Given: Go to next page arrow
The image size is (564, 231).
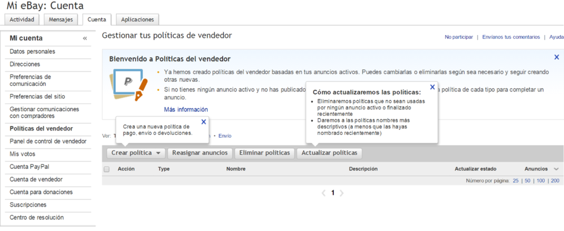Looking at the screenshot, I should (x=342, y=193).
